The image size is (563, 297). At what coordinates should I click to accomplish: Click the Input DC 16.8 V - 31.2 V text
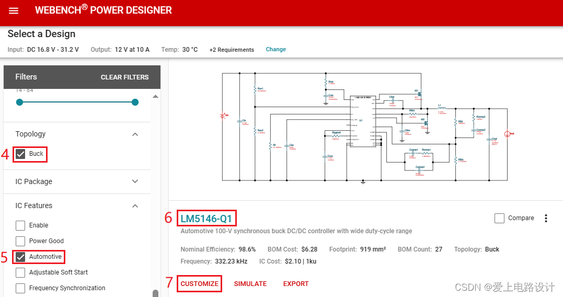(x=43, y=50)
